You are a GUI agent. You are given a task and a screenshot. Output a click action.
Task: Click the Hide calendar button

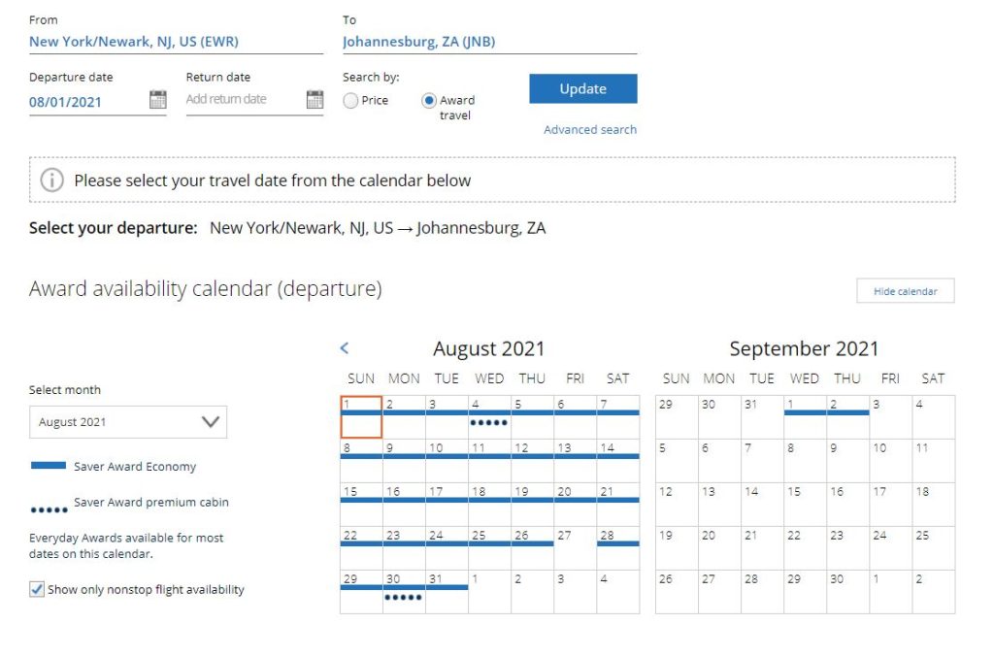point(905,291)
